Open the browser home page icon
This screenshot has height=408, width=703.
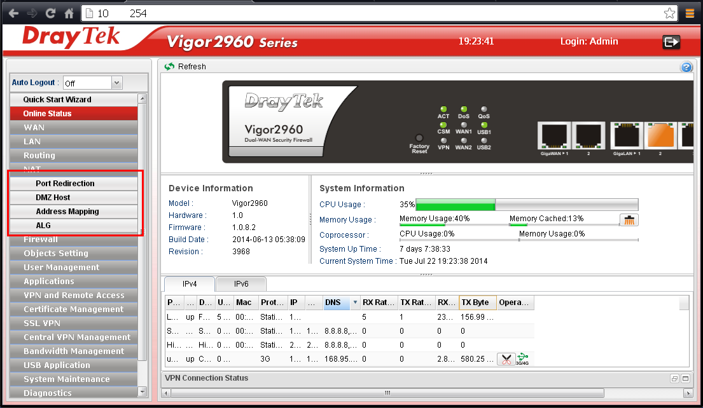pyautogui.click(x=69, y=13)
